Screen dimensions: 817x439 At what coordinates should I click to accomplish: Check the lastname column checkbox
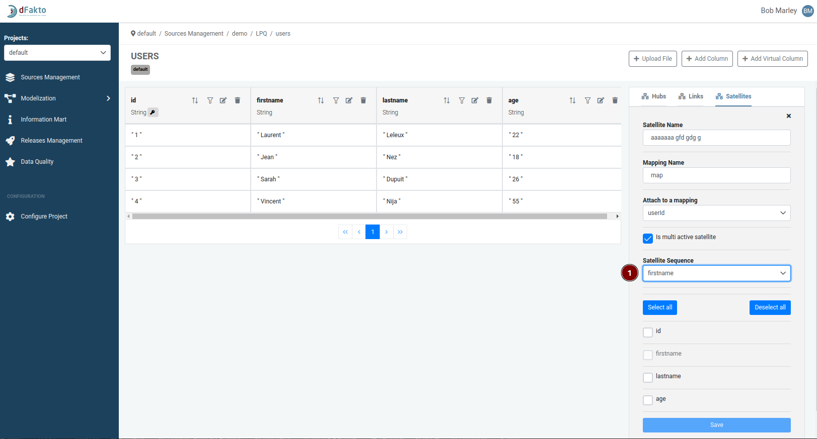point(648,378)
